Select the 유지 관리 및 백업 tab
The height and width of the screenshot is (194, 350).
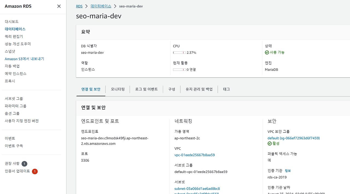click(x=199, y=89)
